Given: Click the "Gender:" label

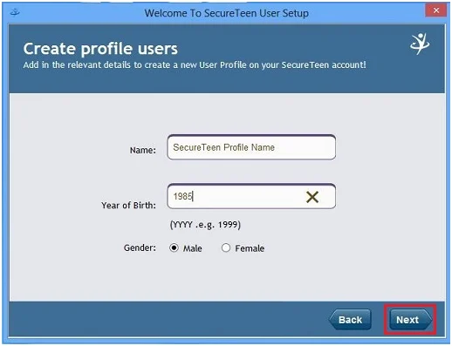Looking at the screenshot, I should [x=140, y=248].
